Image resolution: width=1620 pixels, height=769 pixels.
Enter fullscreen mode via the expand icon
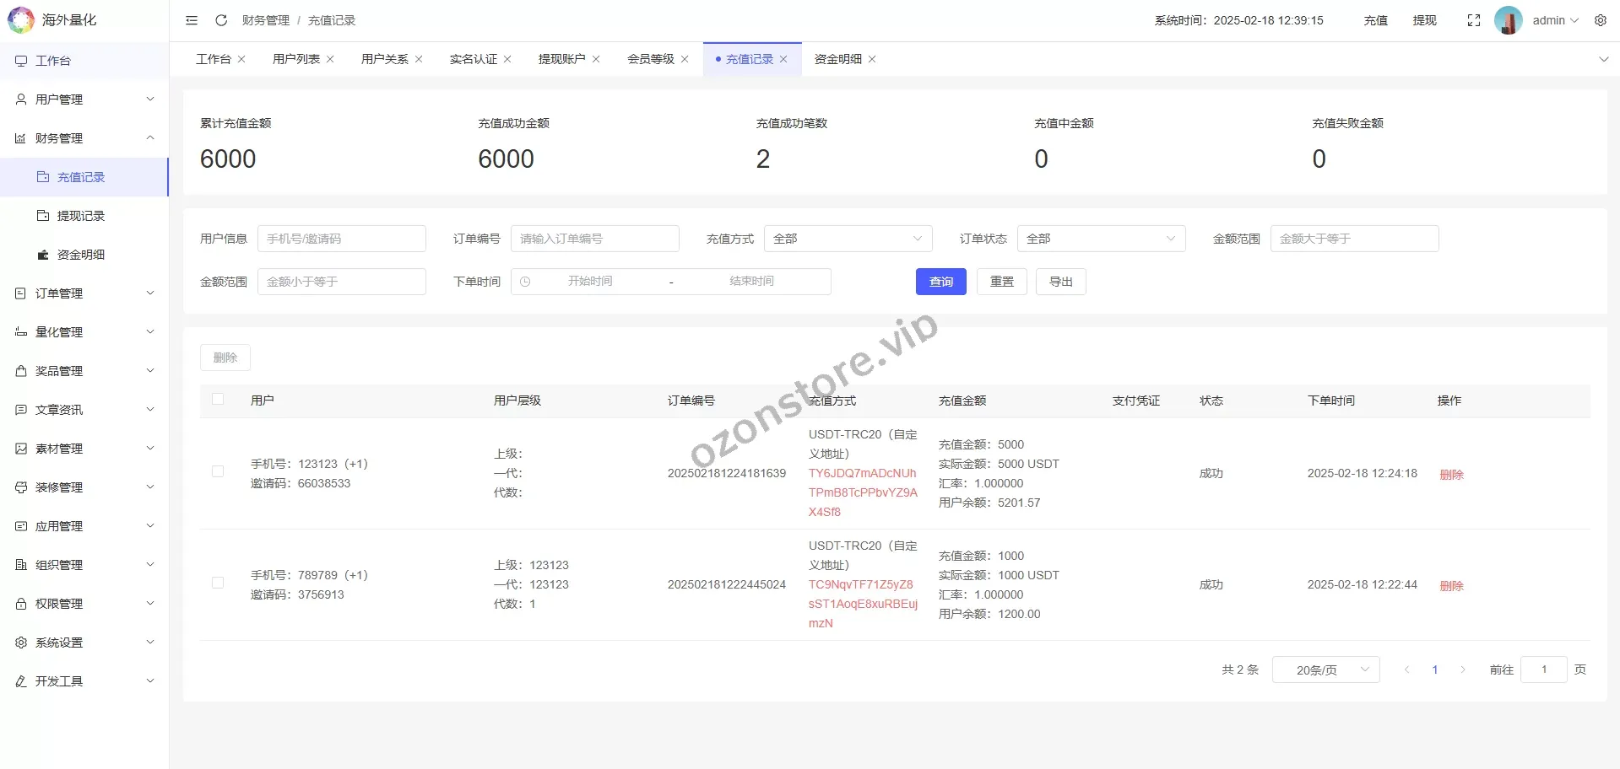(x=1473, y=20)
